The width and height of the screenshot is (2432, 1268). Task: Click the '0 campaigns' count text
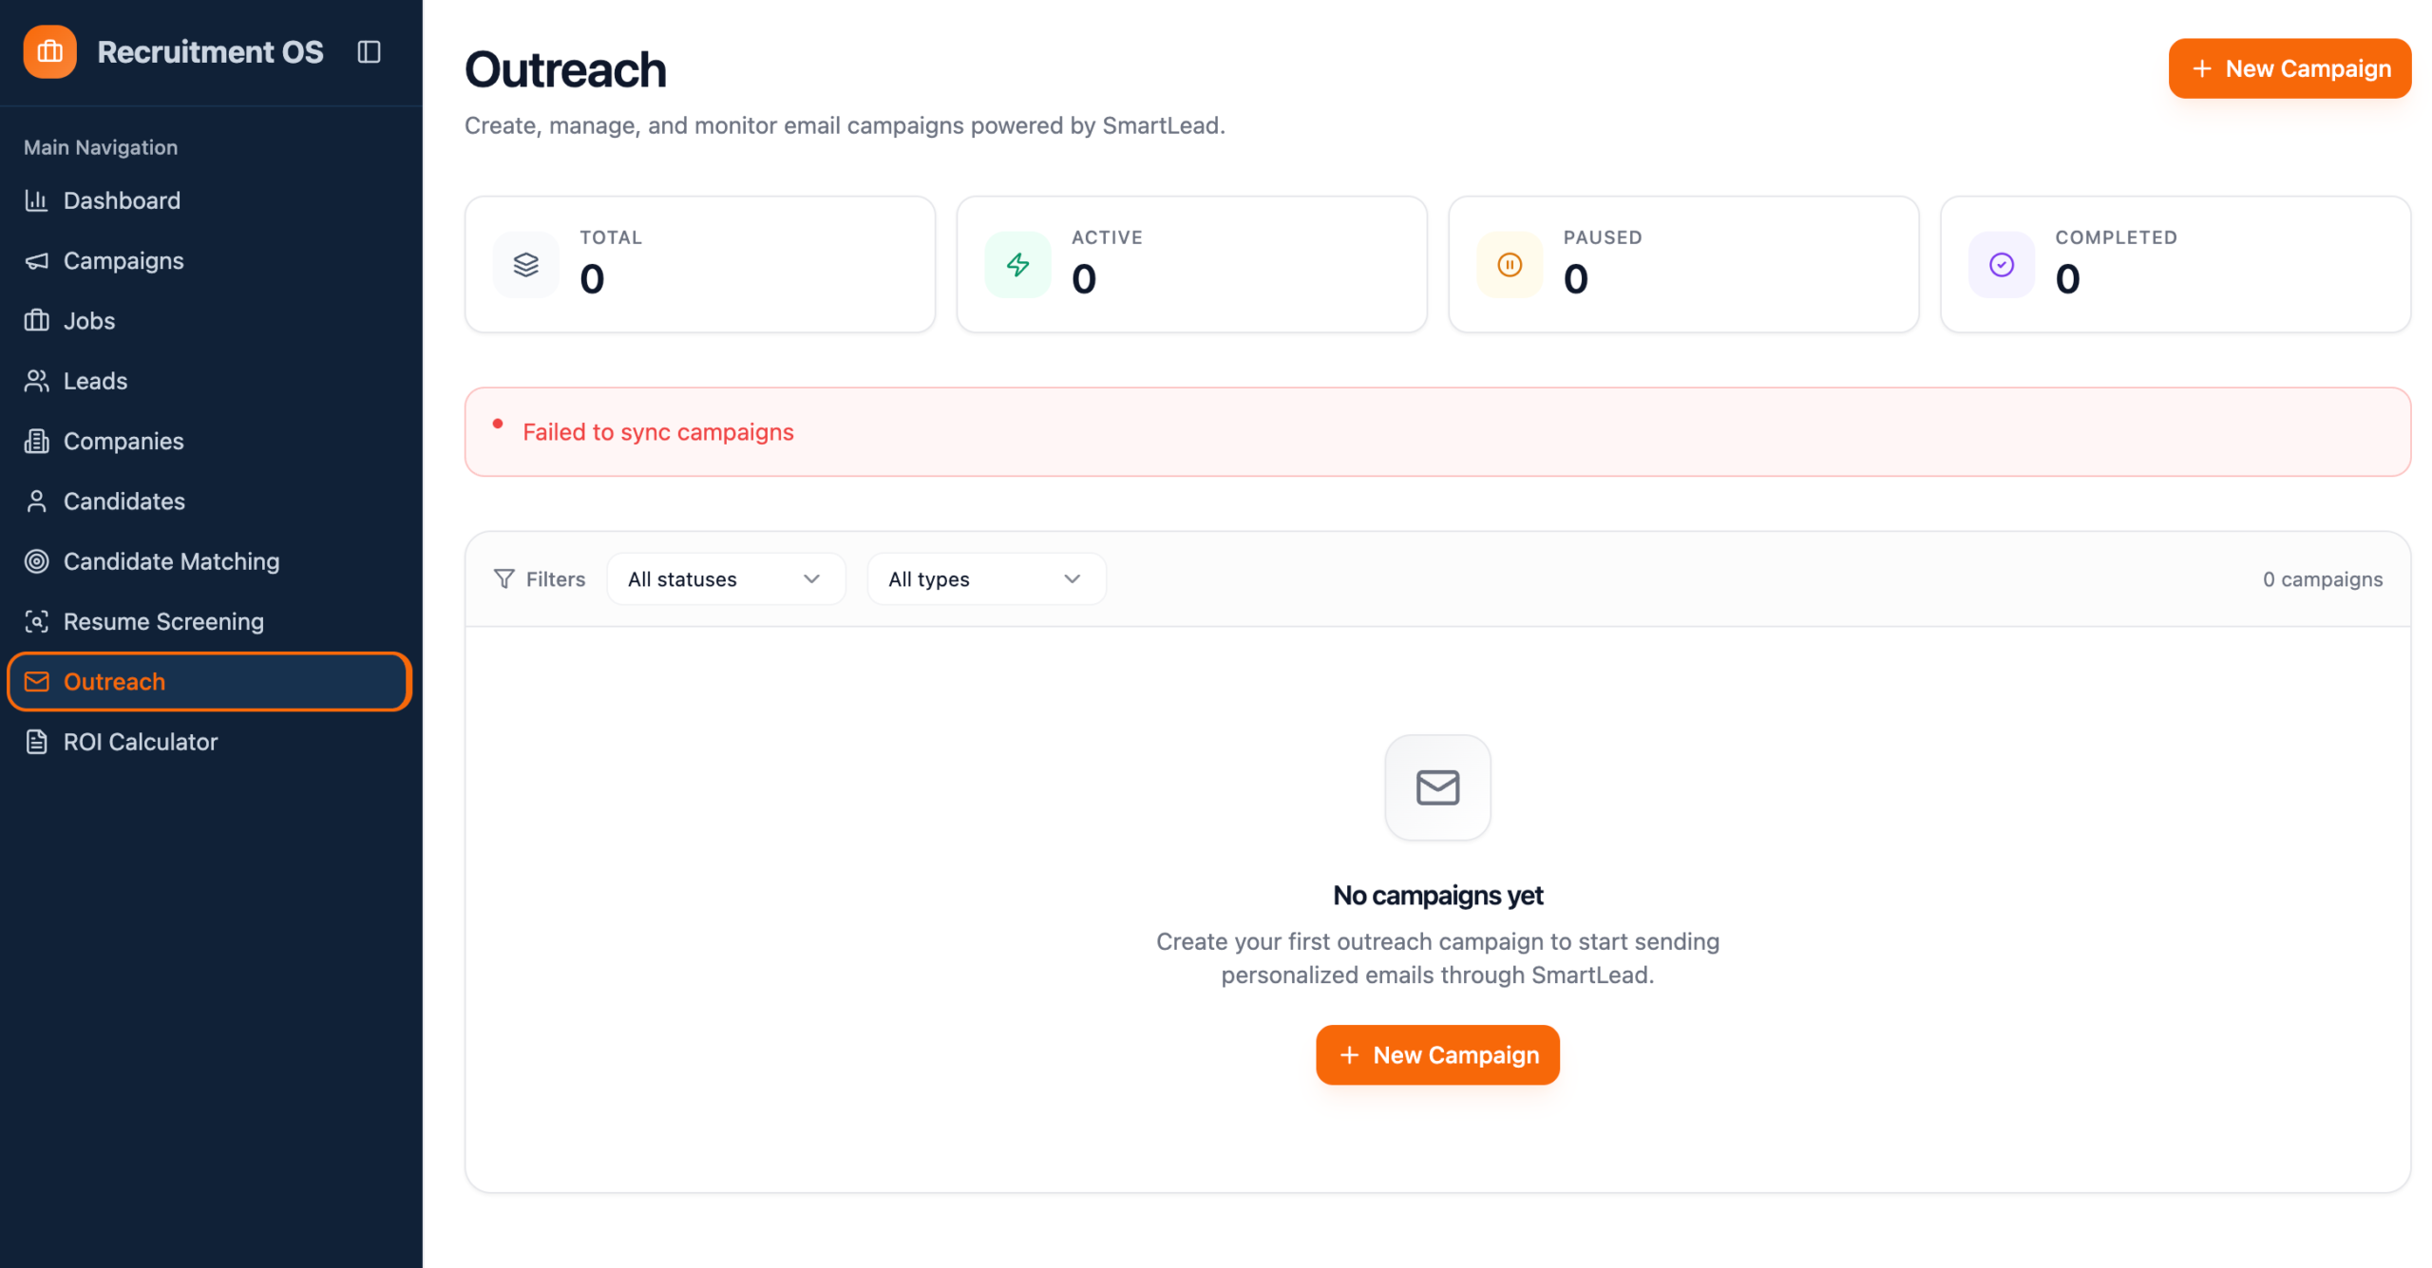click(2322, 578)
